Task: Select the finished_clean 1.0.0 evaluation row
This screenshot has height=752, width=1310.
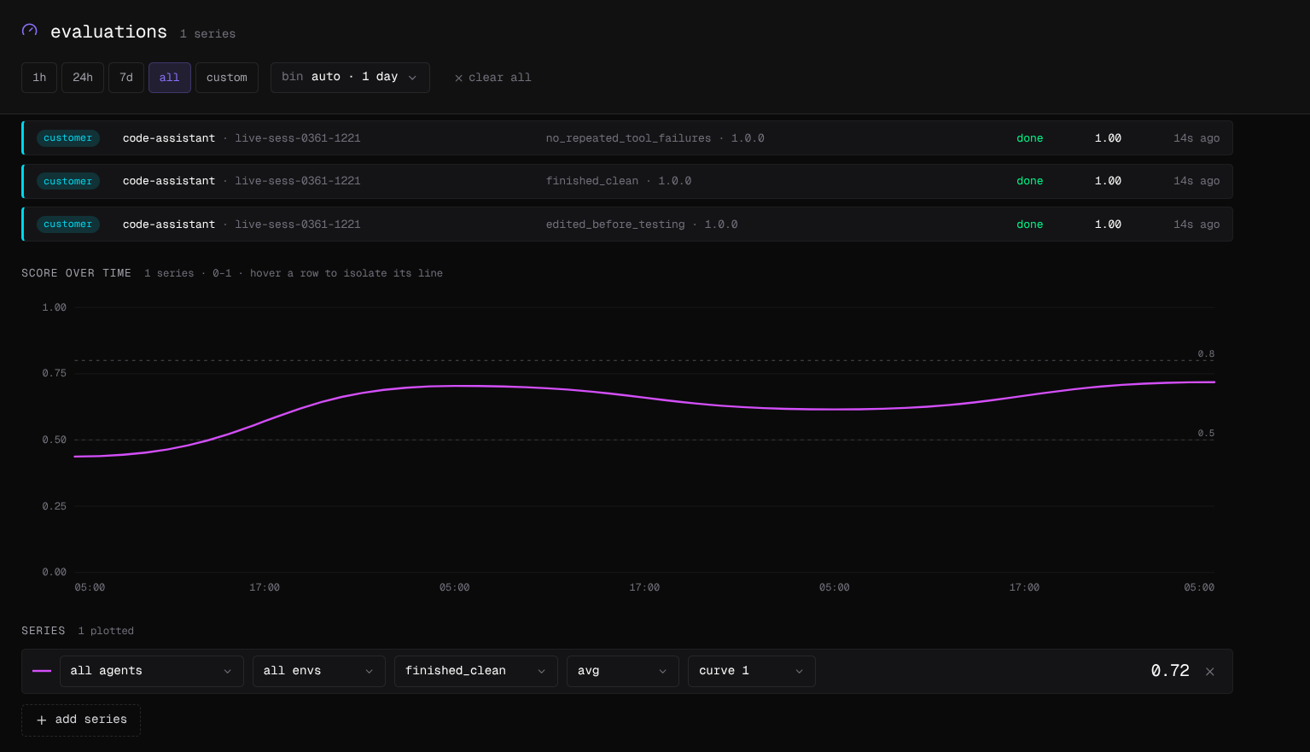Action: 627,181
